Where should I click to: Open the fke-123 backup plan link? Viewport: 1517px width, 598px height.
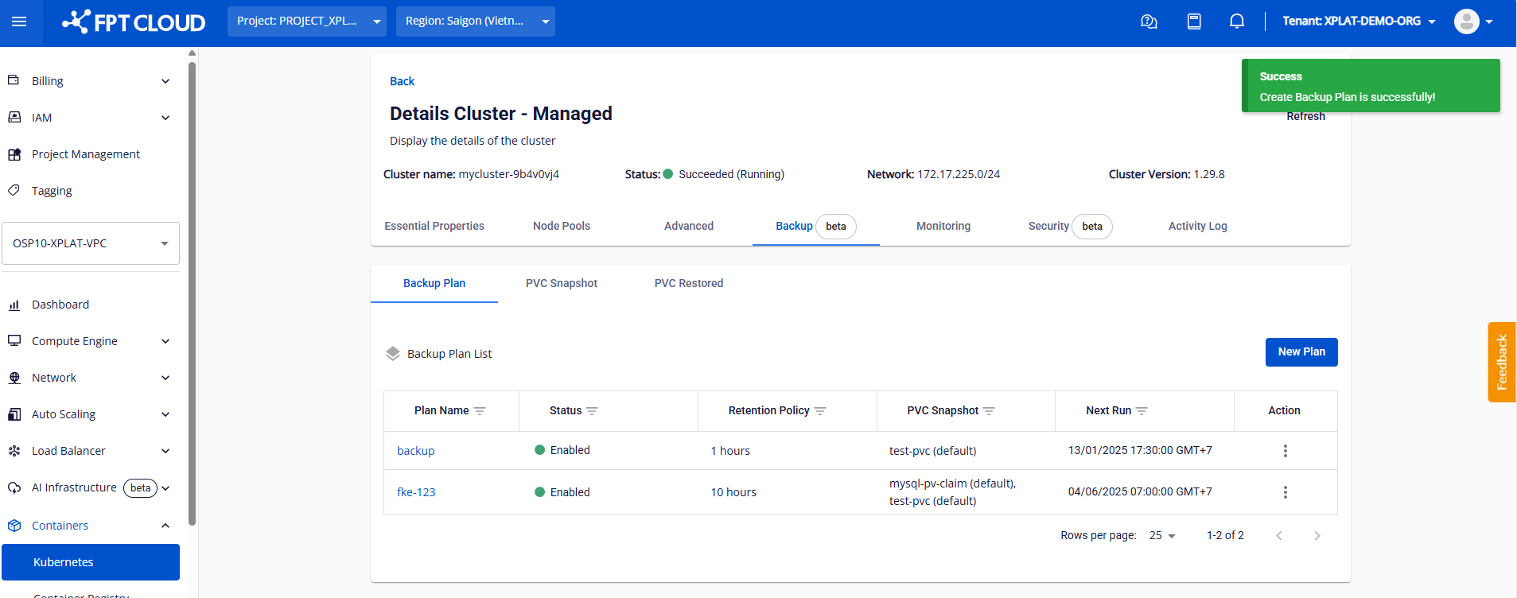[x=416, y=492]
